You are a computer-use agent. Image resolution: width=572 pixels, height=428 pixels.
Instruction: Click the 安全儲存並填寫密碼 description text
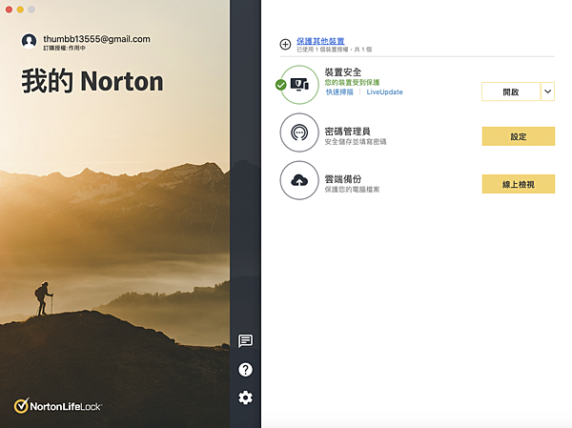(356, 142)
